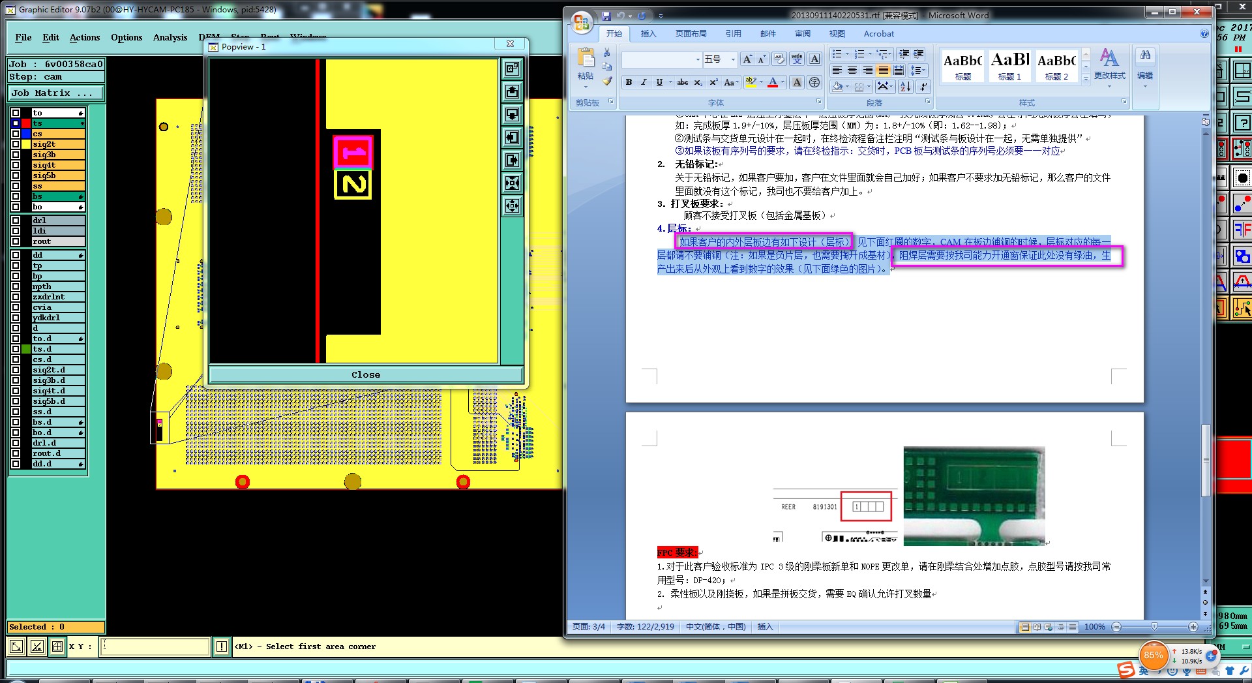
Task: Click the red color swatch of layer ts
Action: point(26,123)
